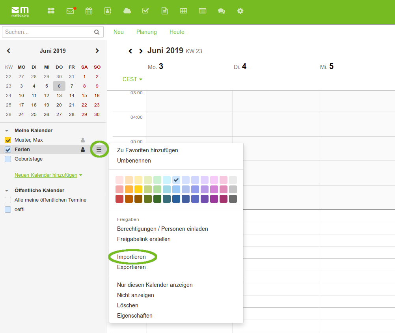Open the Spreadsheet table icon
This screenshot has width=395, height=333.
[x=183, y=11]
